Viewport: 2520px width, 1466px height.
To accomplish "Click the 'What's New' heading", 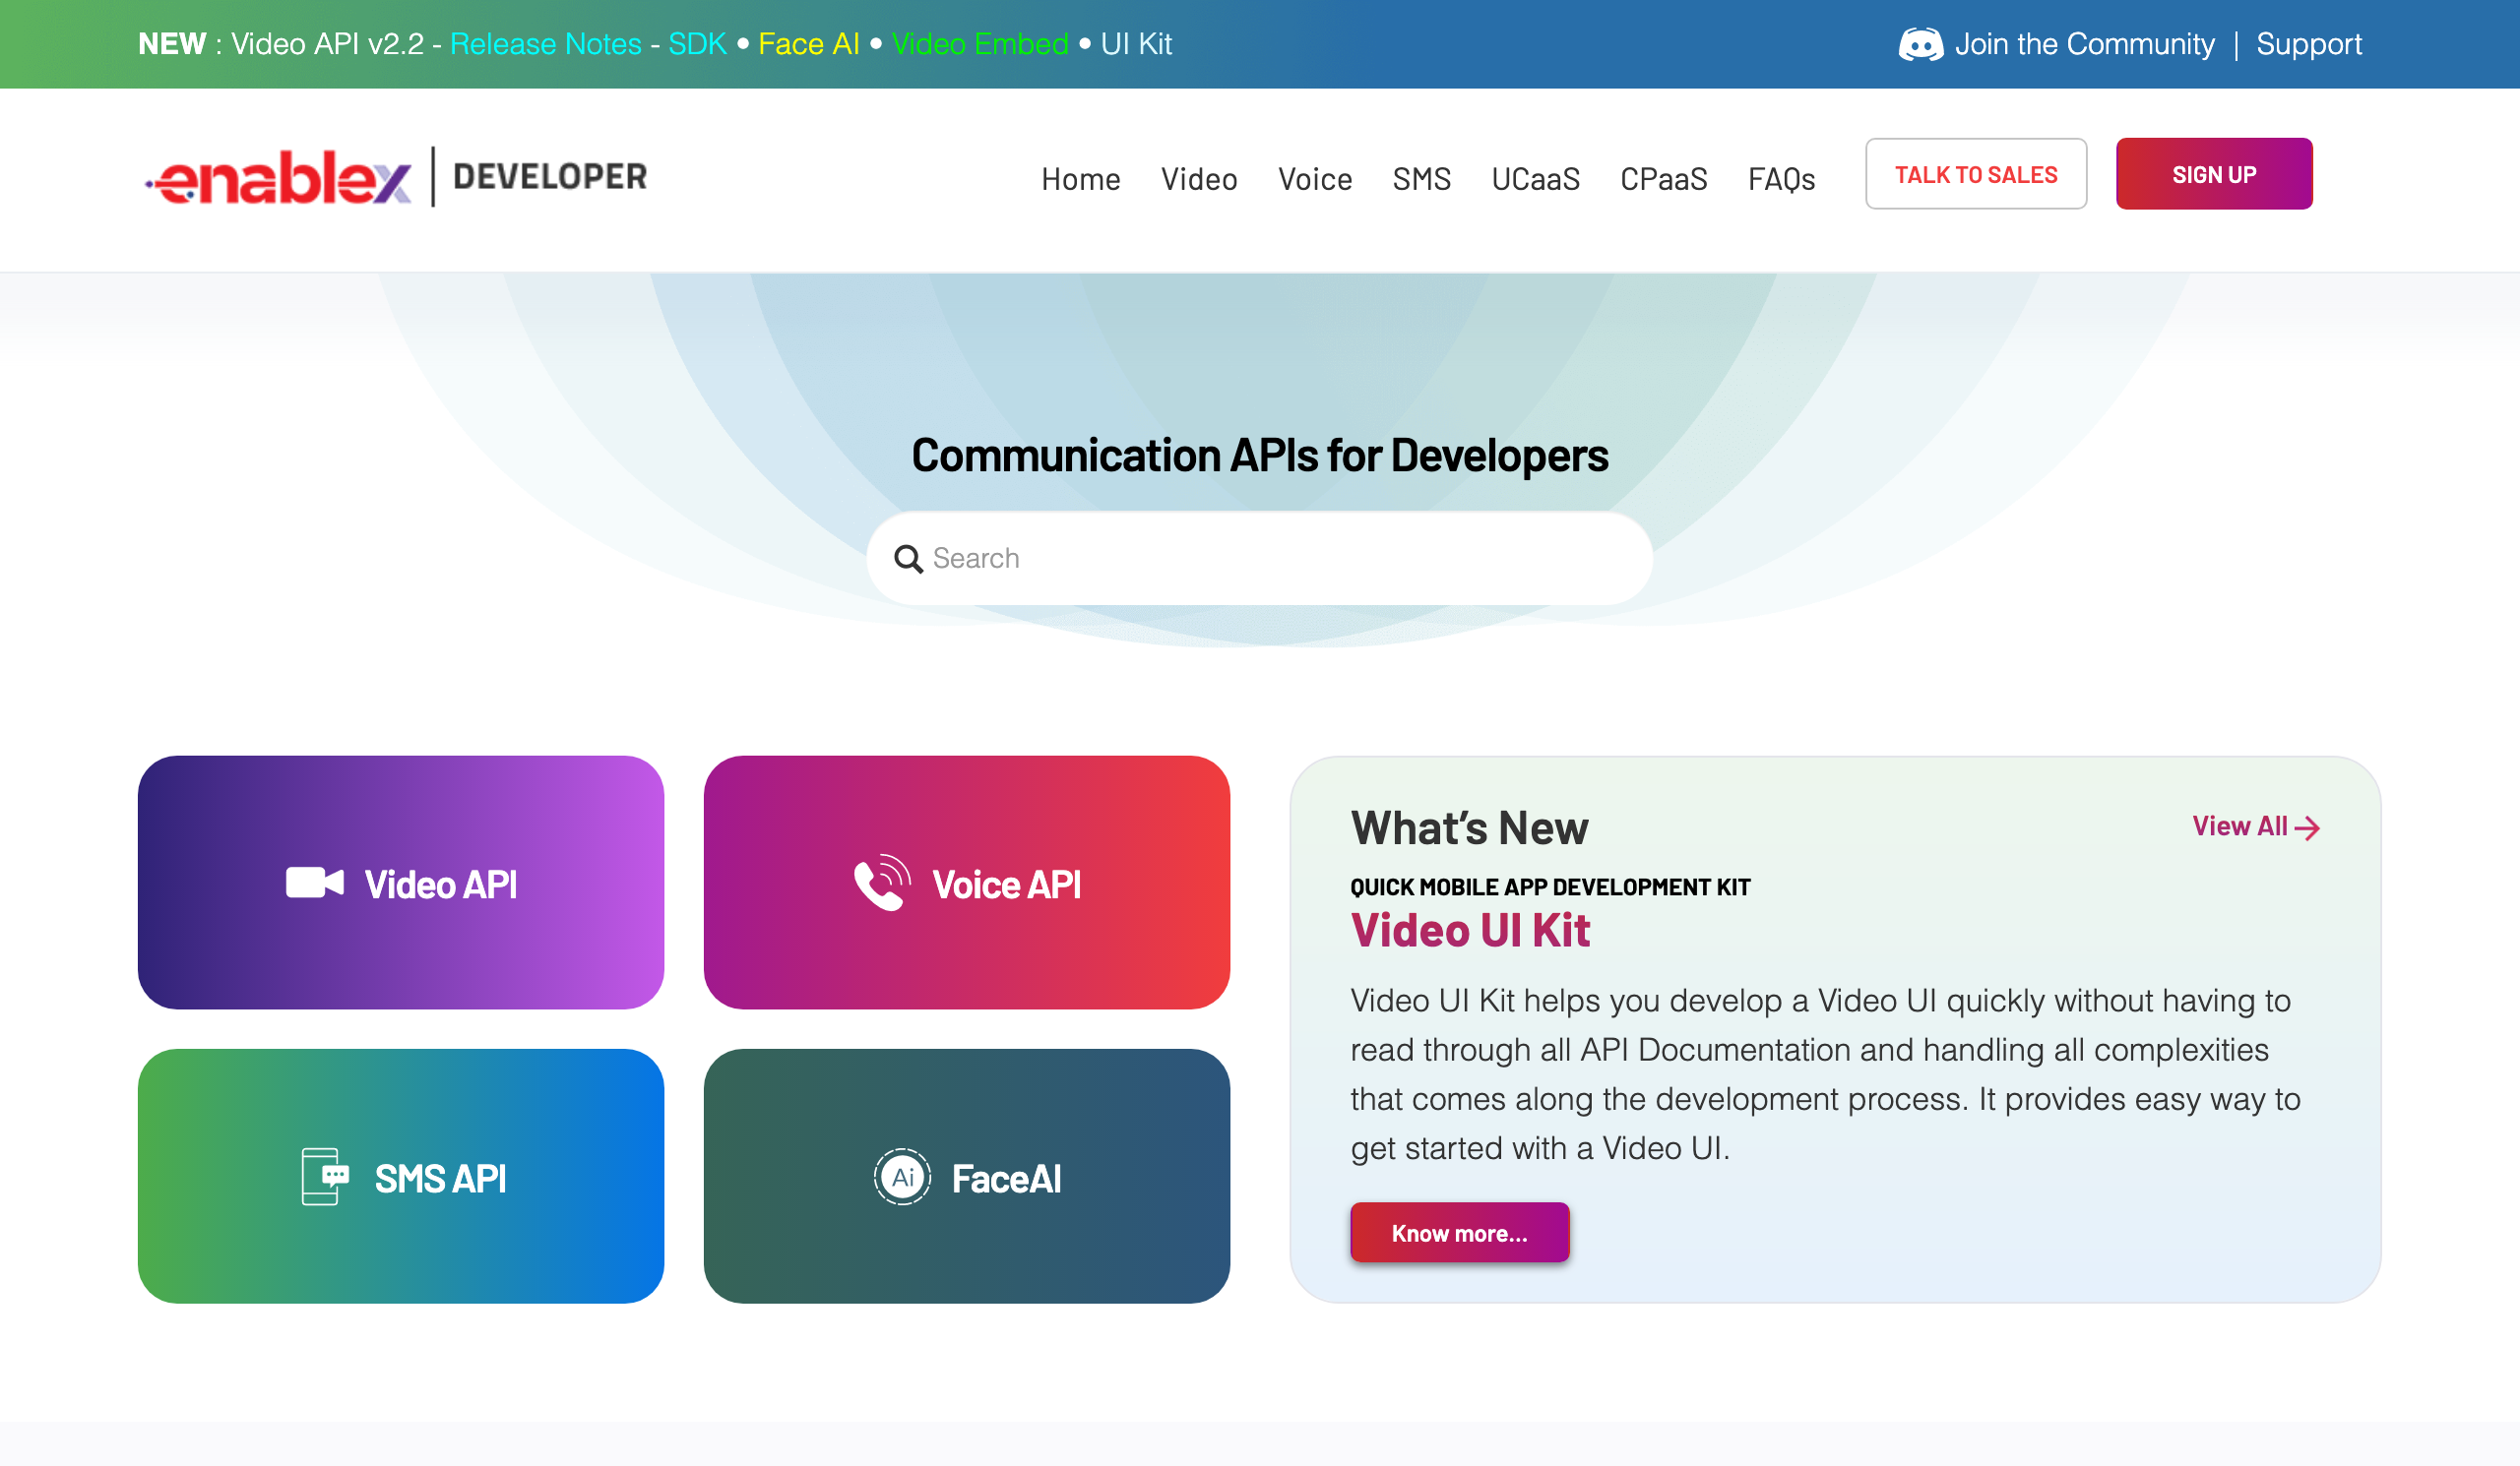I will pos(1469,827).
